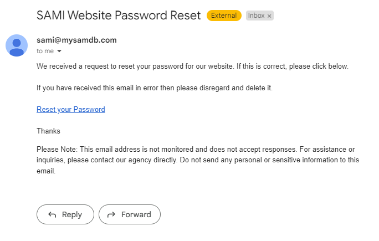The image size is (379, 241).
Task: Expand recipient details arrow next to "to me"
Action: pyautogui.click(x=59, y=51)
